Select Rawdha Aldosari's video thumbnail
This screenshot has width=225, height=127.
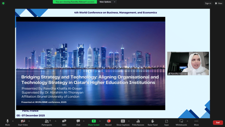click(x=188, y=63)
